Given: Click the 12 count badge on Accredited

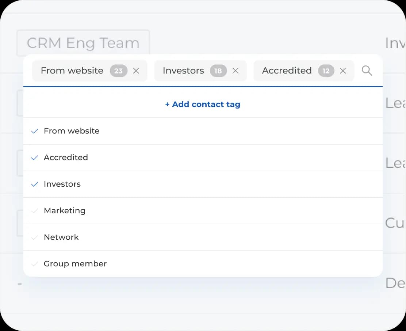Looking at the screenshot, I should click(326, 71).
